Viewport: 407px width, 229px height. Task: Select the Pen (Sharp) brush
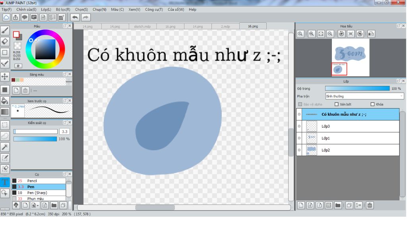click(39, 193)
